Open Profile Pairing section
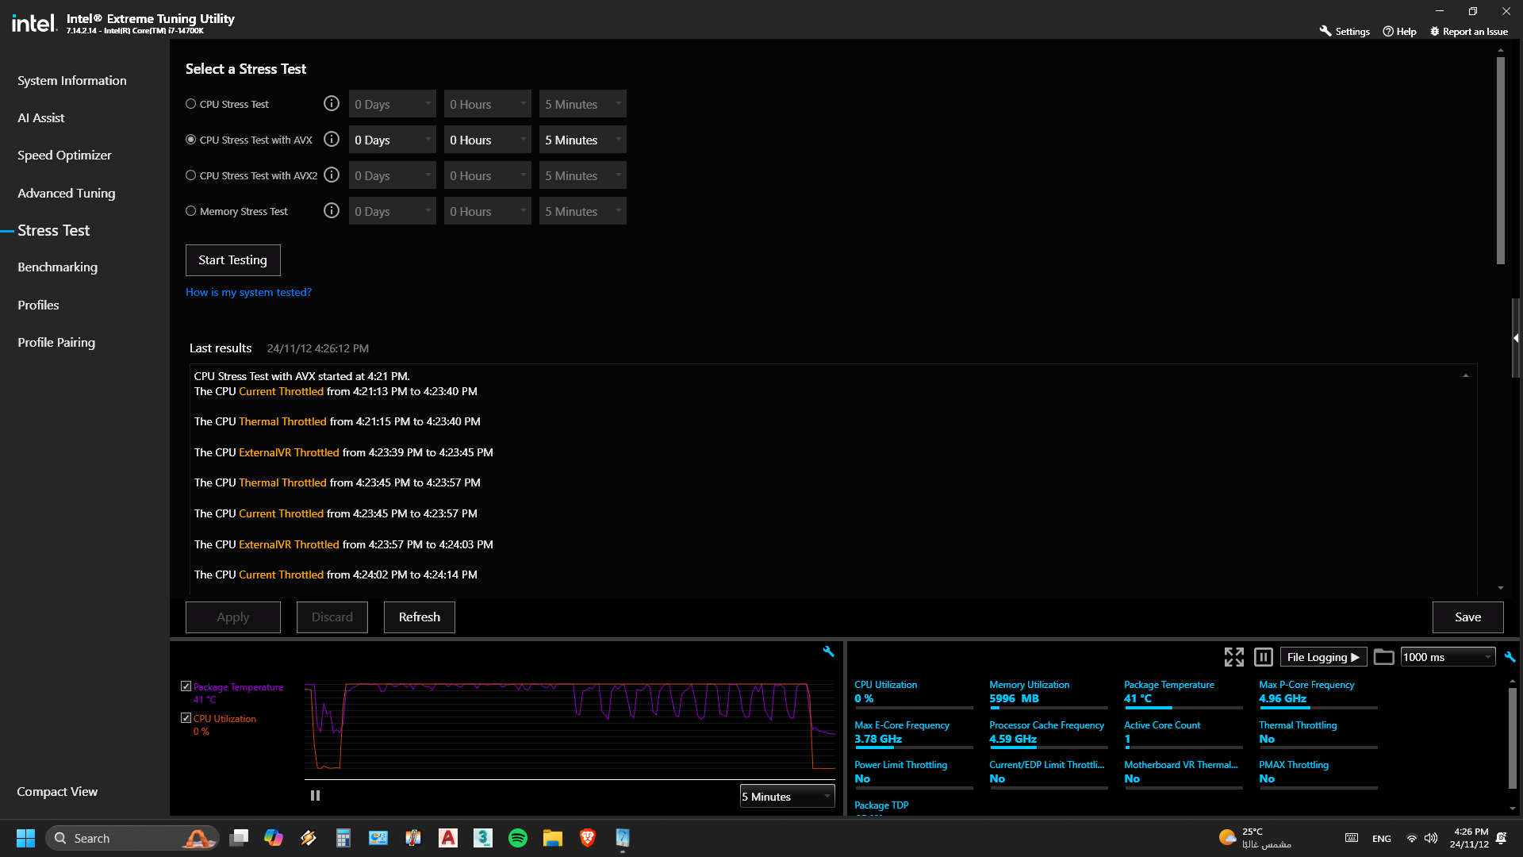Screen dimensions: 1523x857 pos(56,342)
